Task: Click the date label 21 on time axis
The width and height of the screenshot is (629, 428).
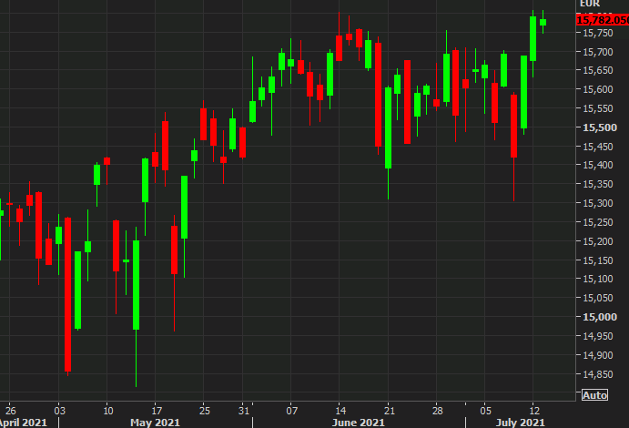Action: [389, 411]
